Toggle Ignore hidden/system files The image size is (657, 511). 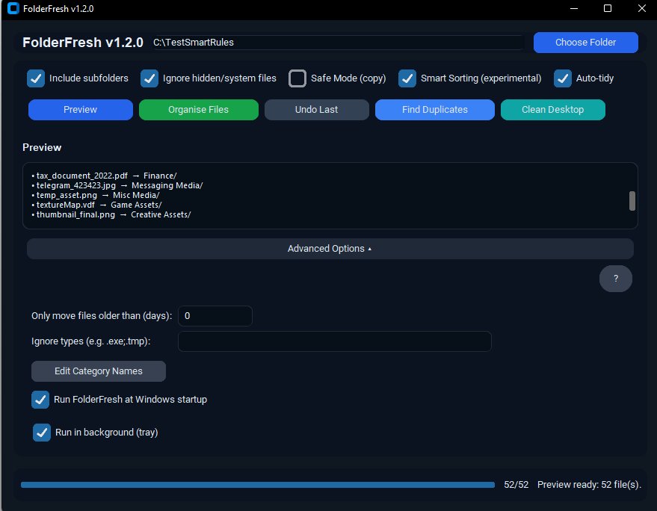[x=149, y=78]
